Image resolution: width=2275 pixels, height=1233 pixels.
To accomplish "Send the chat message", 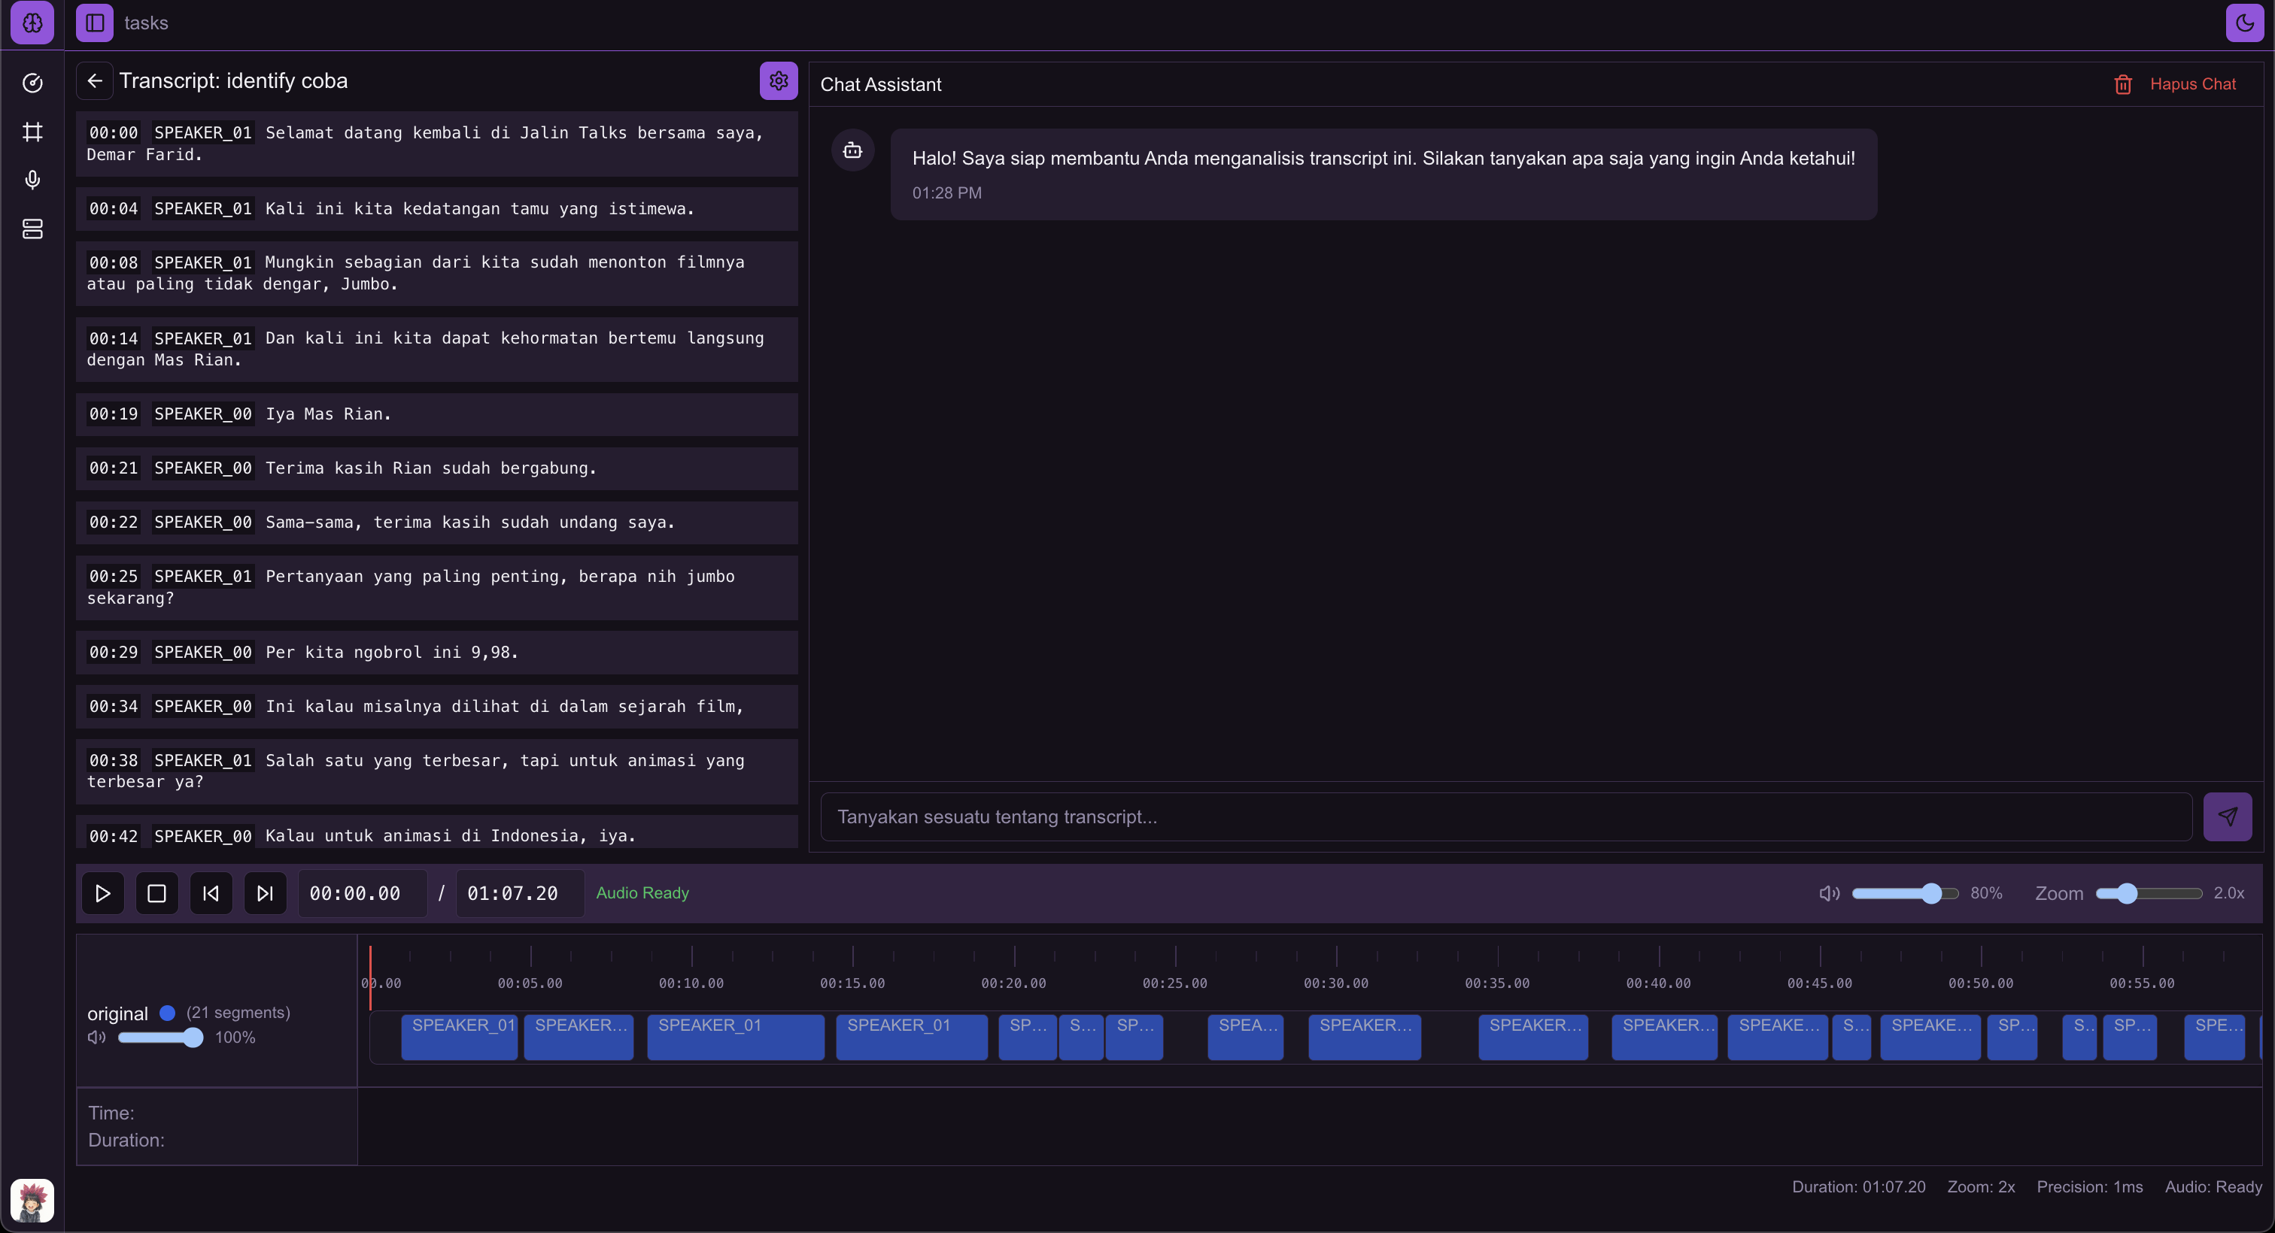I will (2228, 816).
